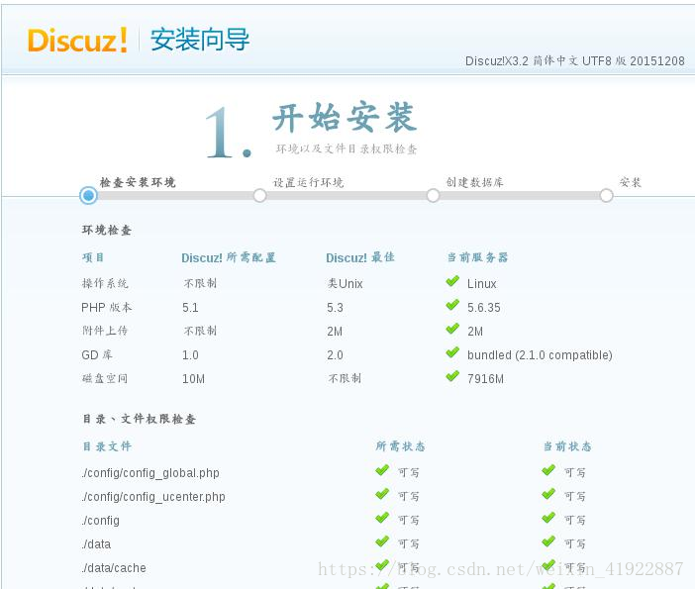Select the 检查安装环境 step label
Image resolution: width=695 pixels, height=589 pixels.
coord(138,182)
